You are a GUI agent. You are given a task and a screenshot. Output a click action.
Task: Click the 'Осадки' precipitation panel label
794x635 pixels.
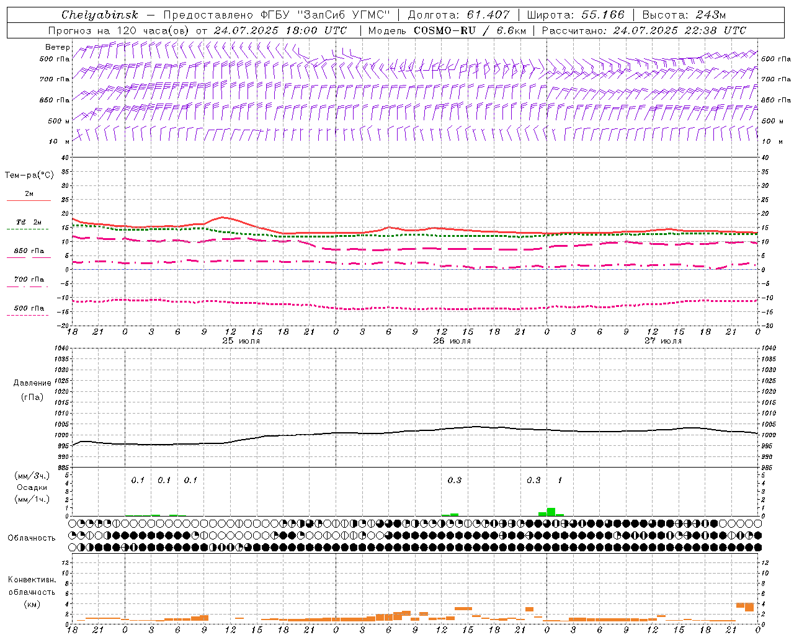click(32, 487)
